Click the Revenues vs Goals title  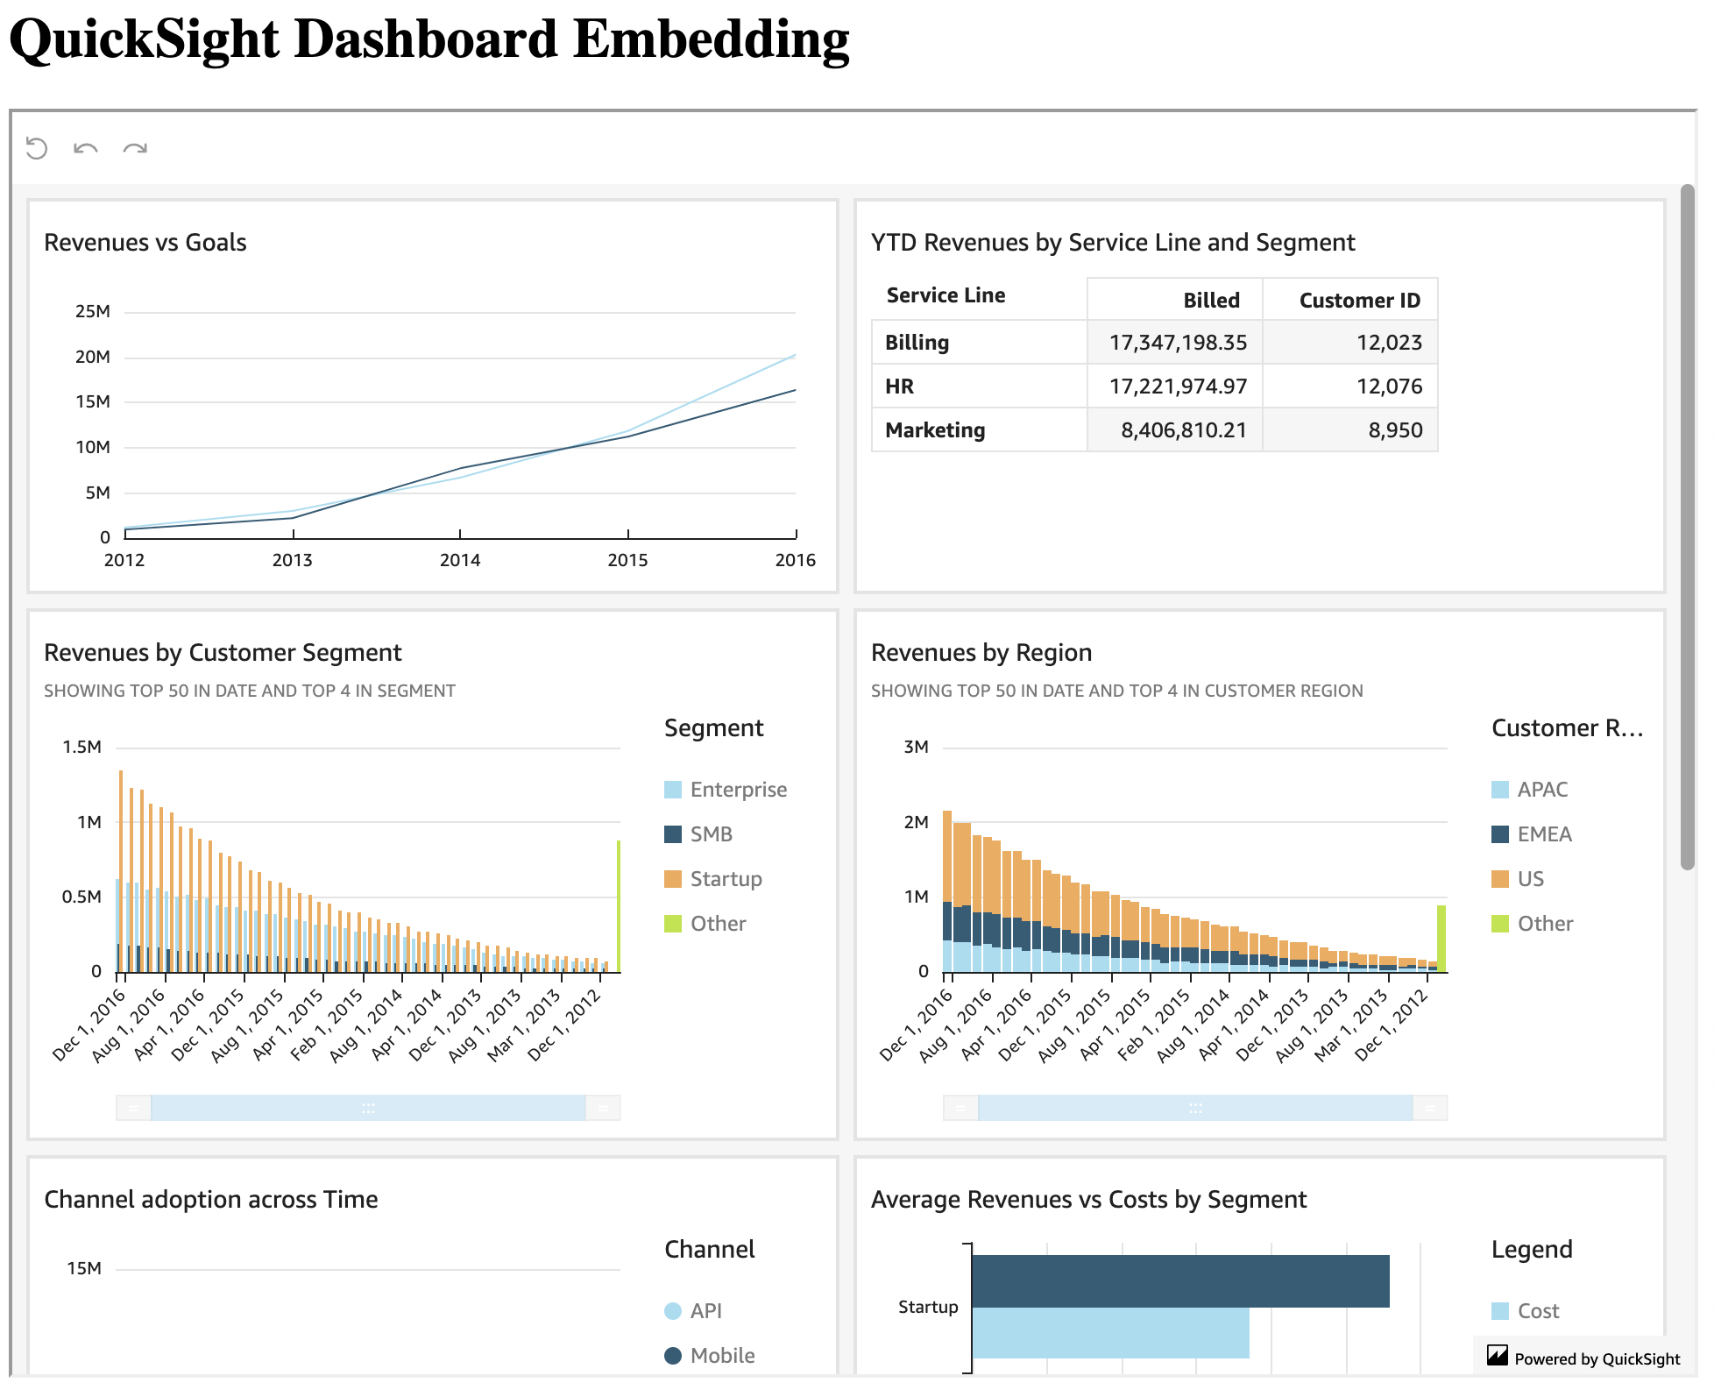(145, 242)
